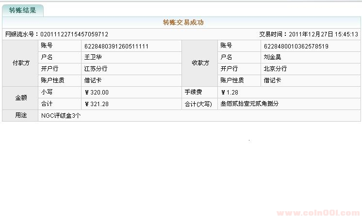This screenshot has height=218, width=362.
Task: Click the purpose text NGC评级盒3个
Action: (x=61, y=115)
